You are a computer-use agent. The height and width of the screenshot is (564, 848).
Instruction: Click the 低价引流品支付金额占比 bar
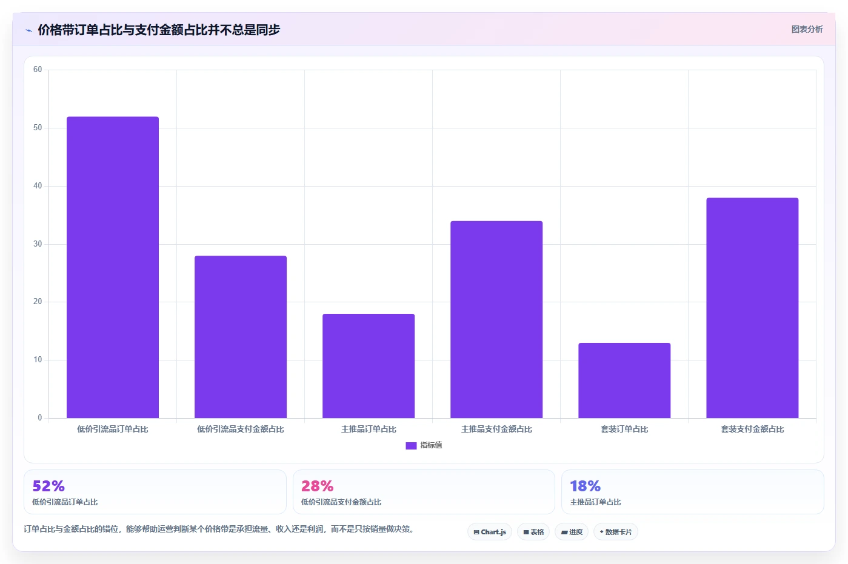tap(241, 337)
